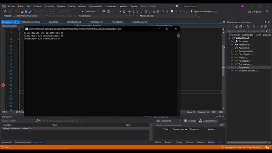Viewport: 272px width, 153px height.
Task: Stop debugging with the red square icon
Action: (x=120, y=11)
